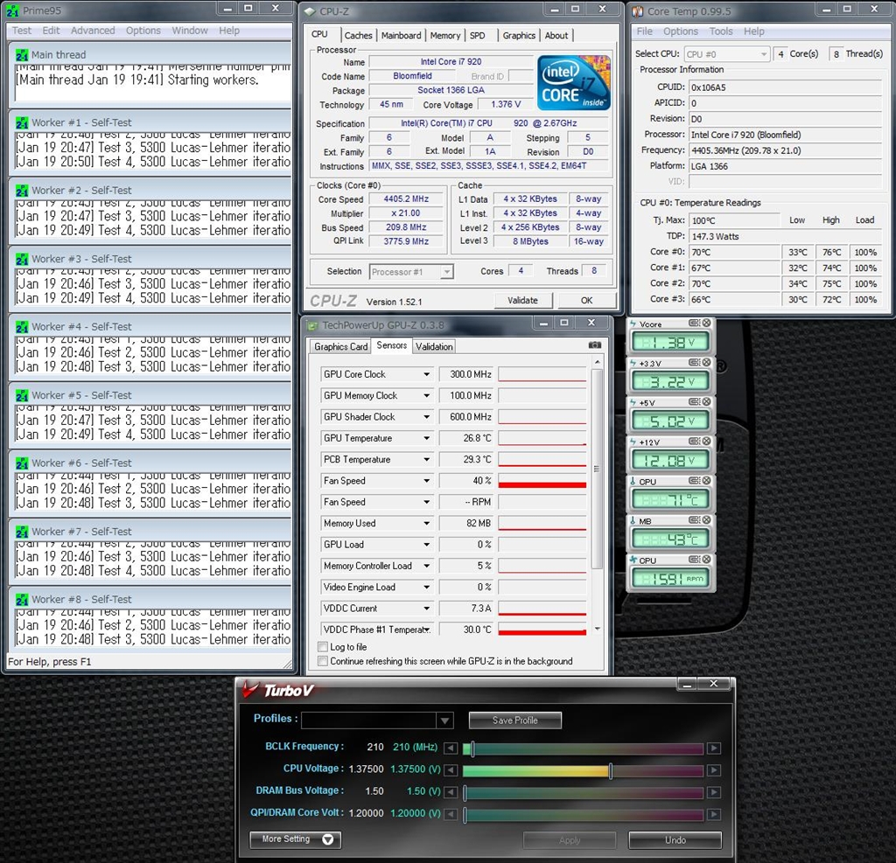This screenshot has width=896, height=863.
Task: Click the GPU-Z sensors scrollbar down arrow
Action: pos(598,629)
